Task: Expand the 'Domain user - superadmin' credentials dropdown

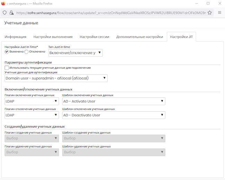Action: [56, 78]
